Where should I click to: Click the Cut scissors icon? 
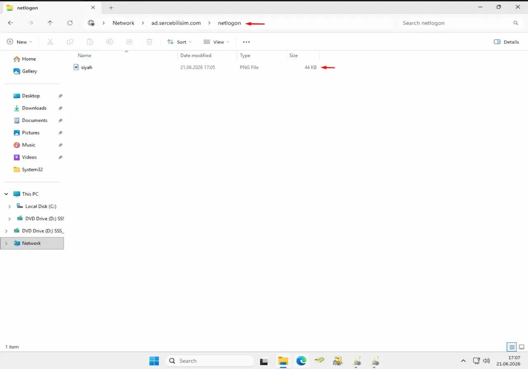pos(50,42)
